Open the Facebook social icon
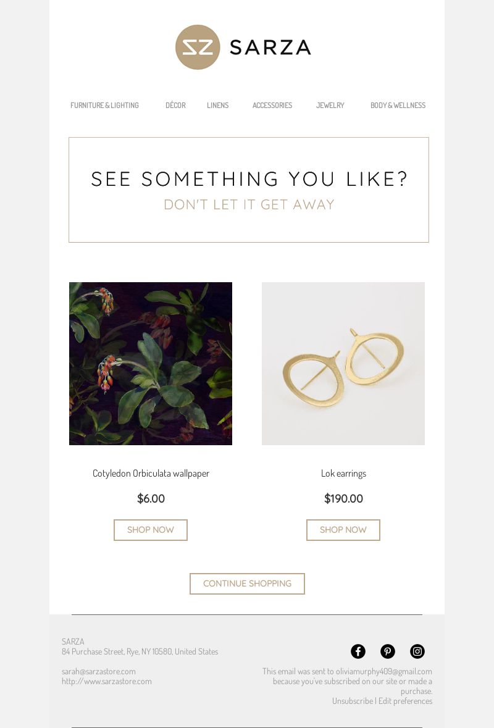The width and height of the screenshot is (494, 728). coord(358,651)
